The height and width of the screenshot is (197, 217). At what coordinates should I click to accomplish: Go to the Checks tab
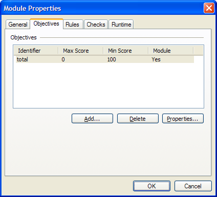(x=96, y=25)
